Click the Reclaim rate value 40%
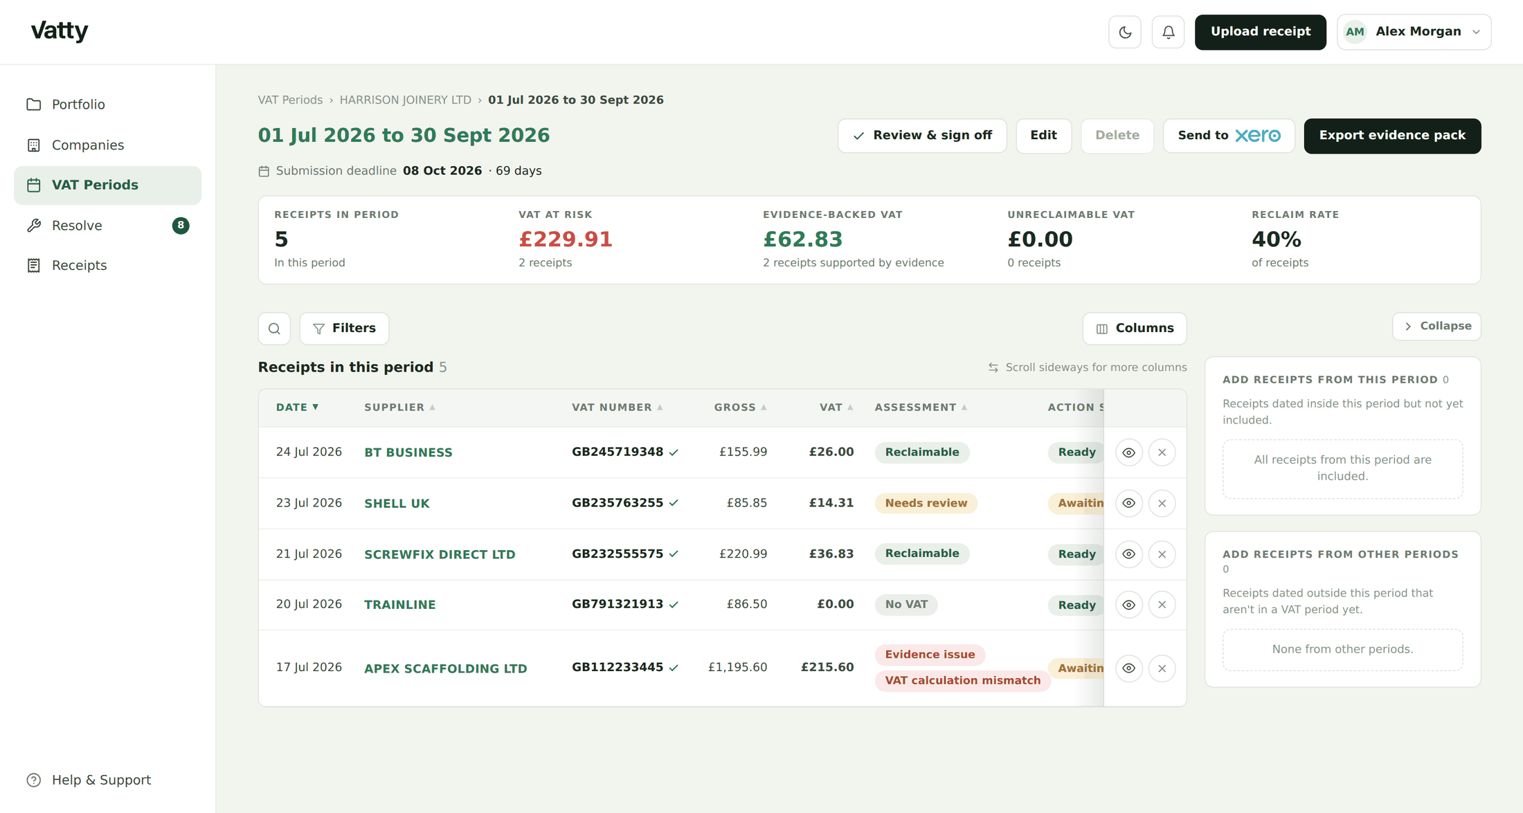Image resolution: width=1523 pixels, height=813 pixels. pos(1276,239)
